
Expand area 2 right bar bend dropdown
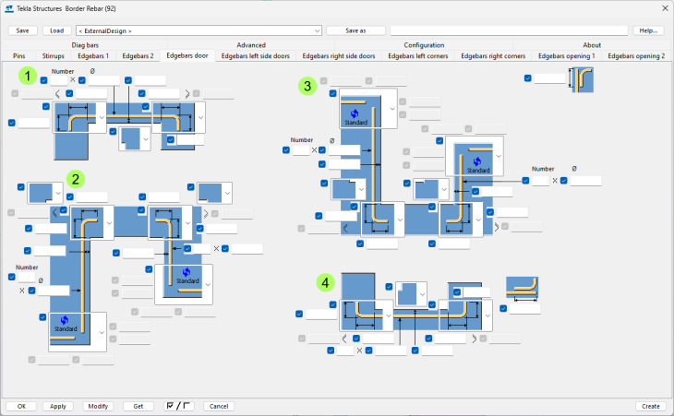click(x=187, y=223)
